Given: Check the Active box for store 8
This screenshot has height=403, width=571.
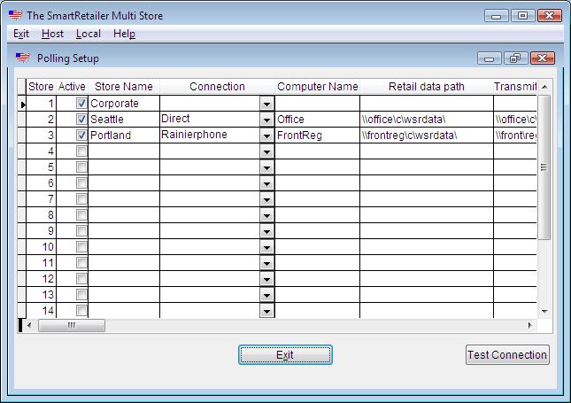Looking at the screenshot, I should 81,214.
